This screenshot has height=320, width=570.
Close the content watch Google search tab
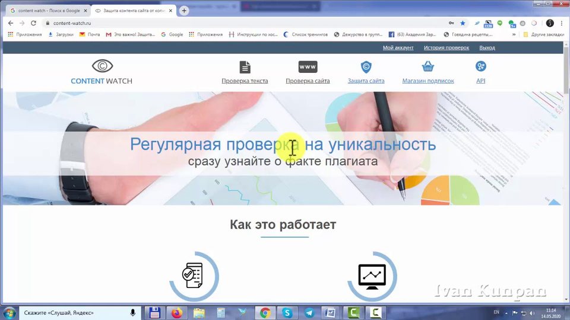(x=85, y=11)
